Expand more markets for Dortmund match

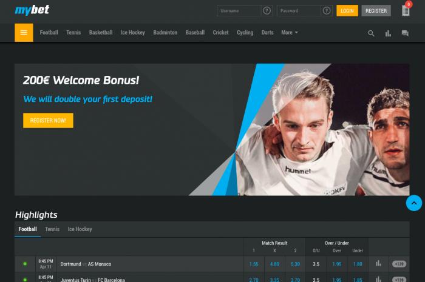pyautogui.click(x=399, y=264)
